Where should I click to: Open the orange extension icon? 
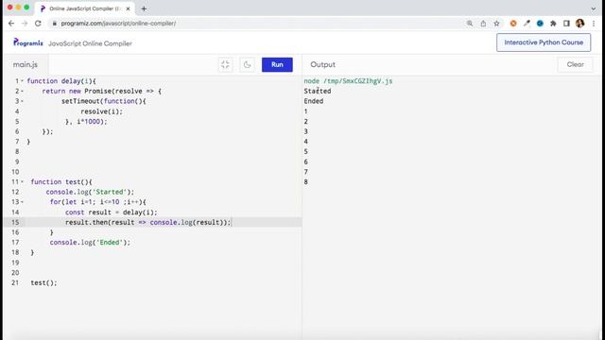[x=513, y=24]
